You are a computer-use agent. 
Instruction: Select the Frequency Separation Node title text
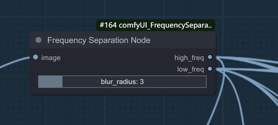point(99,40)
